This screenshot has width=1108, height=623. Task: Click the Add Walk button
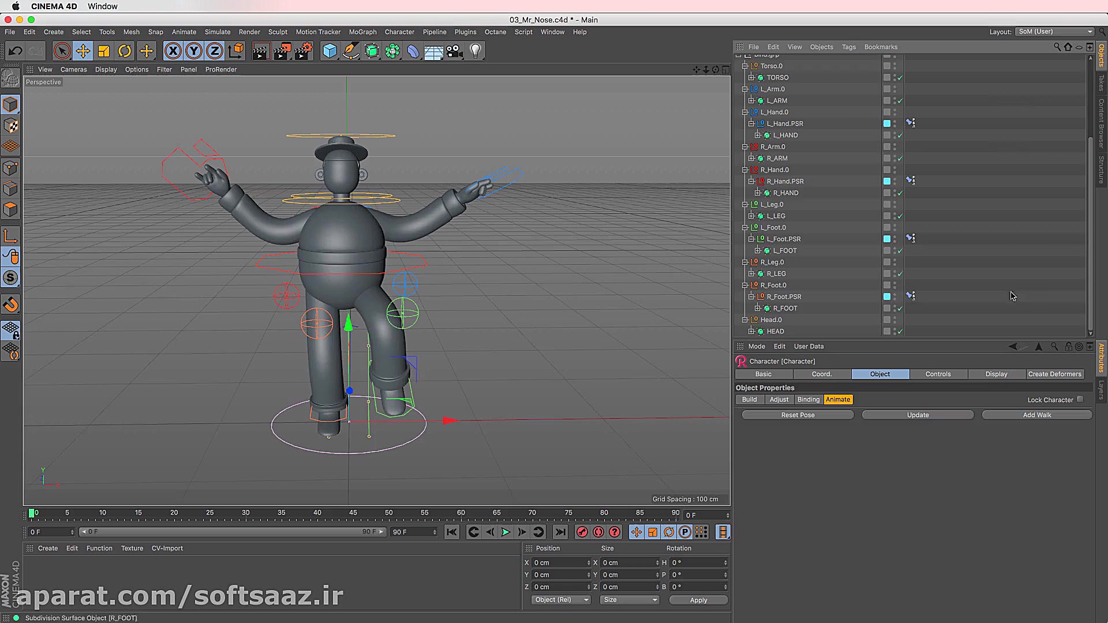[x=1036, y=414]
